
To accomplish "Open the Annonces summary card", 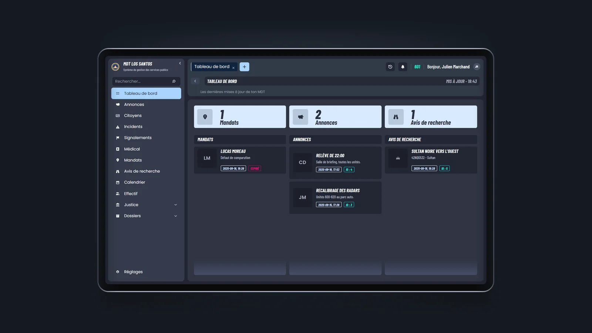I will coord(335,117).
